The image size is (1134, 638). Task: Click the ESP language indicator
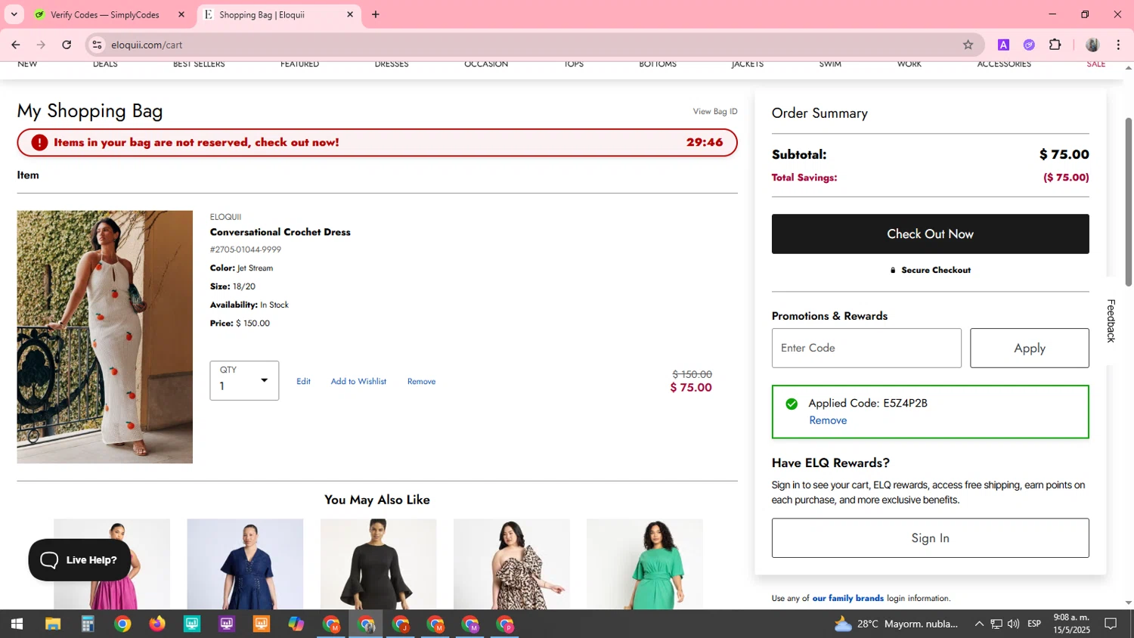point(1034,624)
